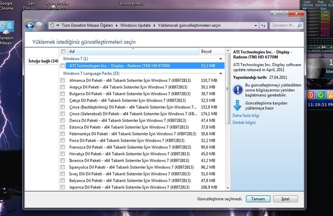Viewport: 333px width, 216px height.
Task: Select the İbranice Dil Paketi row text
Action: [x=129, y=160]
